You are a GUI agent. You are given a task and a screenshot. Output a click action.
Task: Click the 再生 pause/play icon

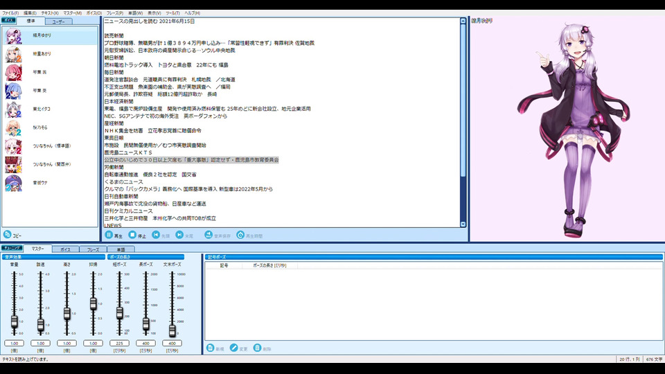[x=109, y=235]
